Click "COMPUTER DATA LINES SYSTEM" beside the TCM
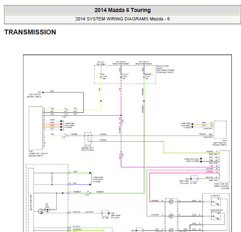This screenshot has width=241, height=232. 69,125
